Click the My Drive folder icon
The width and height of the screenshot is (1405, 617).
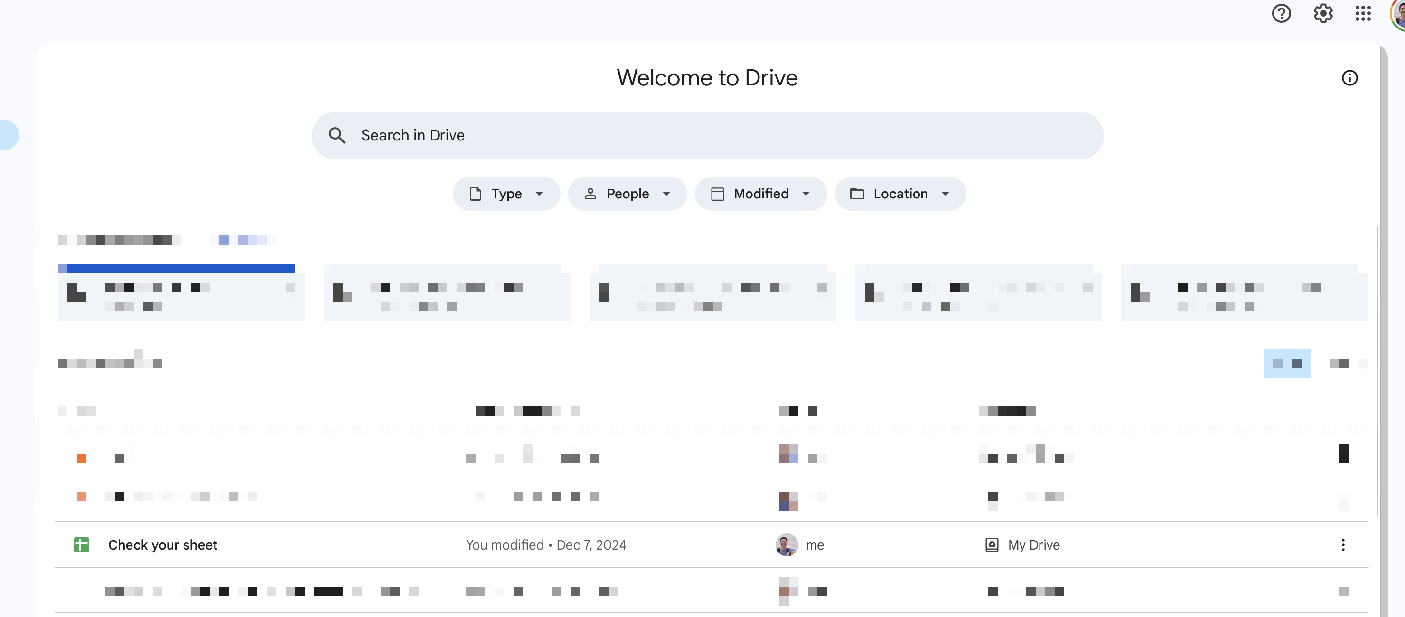point(992,544)
